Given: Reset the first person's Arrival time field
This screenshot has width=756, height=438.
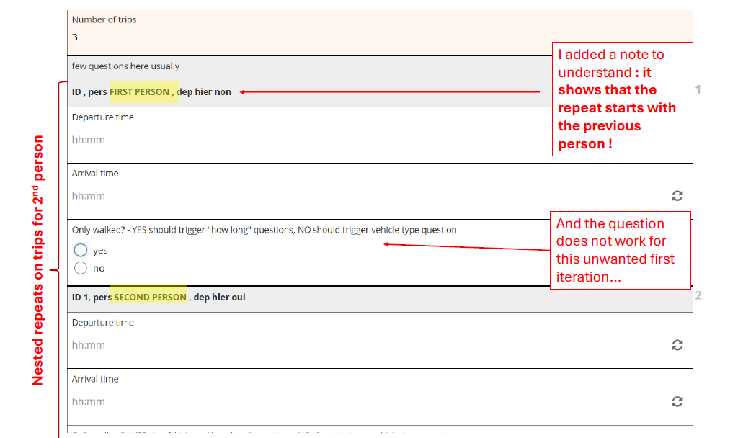Looking at the screenshot, I should click(x=677, y=196).
